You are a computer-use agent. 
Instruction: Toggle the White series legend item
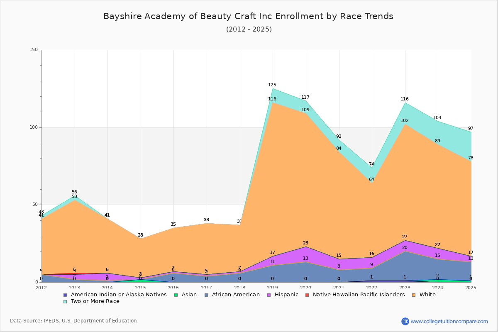coord(423,295)
